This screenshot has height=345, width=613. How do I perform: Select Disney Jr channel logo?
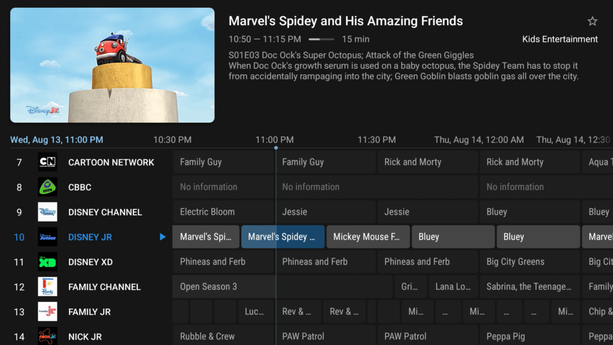point(47,237)
